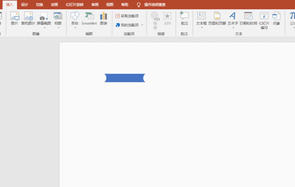Open the 相册 photo album dropdown
Viewport: 295px width, 187px height.
point(58,27)
